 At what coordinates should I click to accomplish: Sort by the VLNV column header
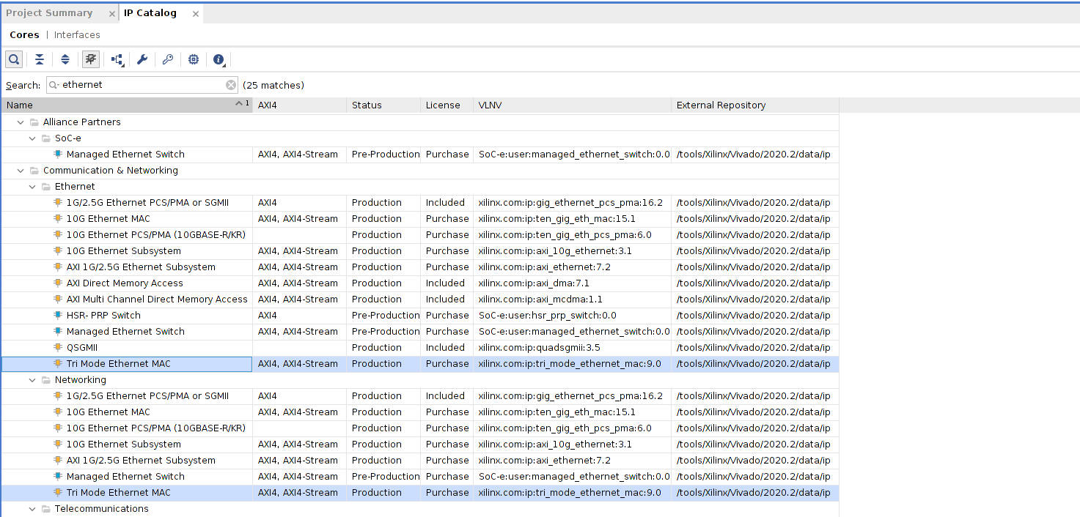coord(572,105)
